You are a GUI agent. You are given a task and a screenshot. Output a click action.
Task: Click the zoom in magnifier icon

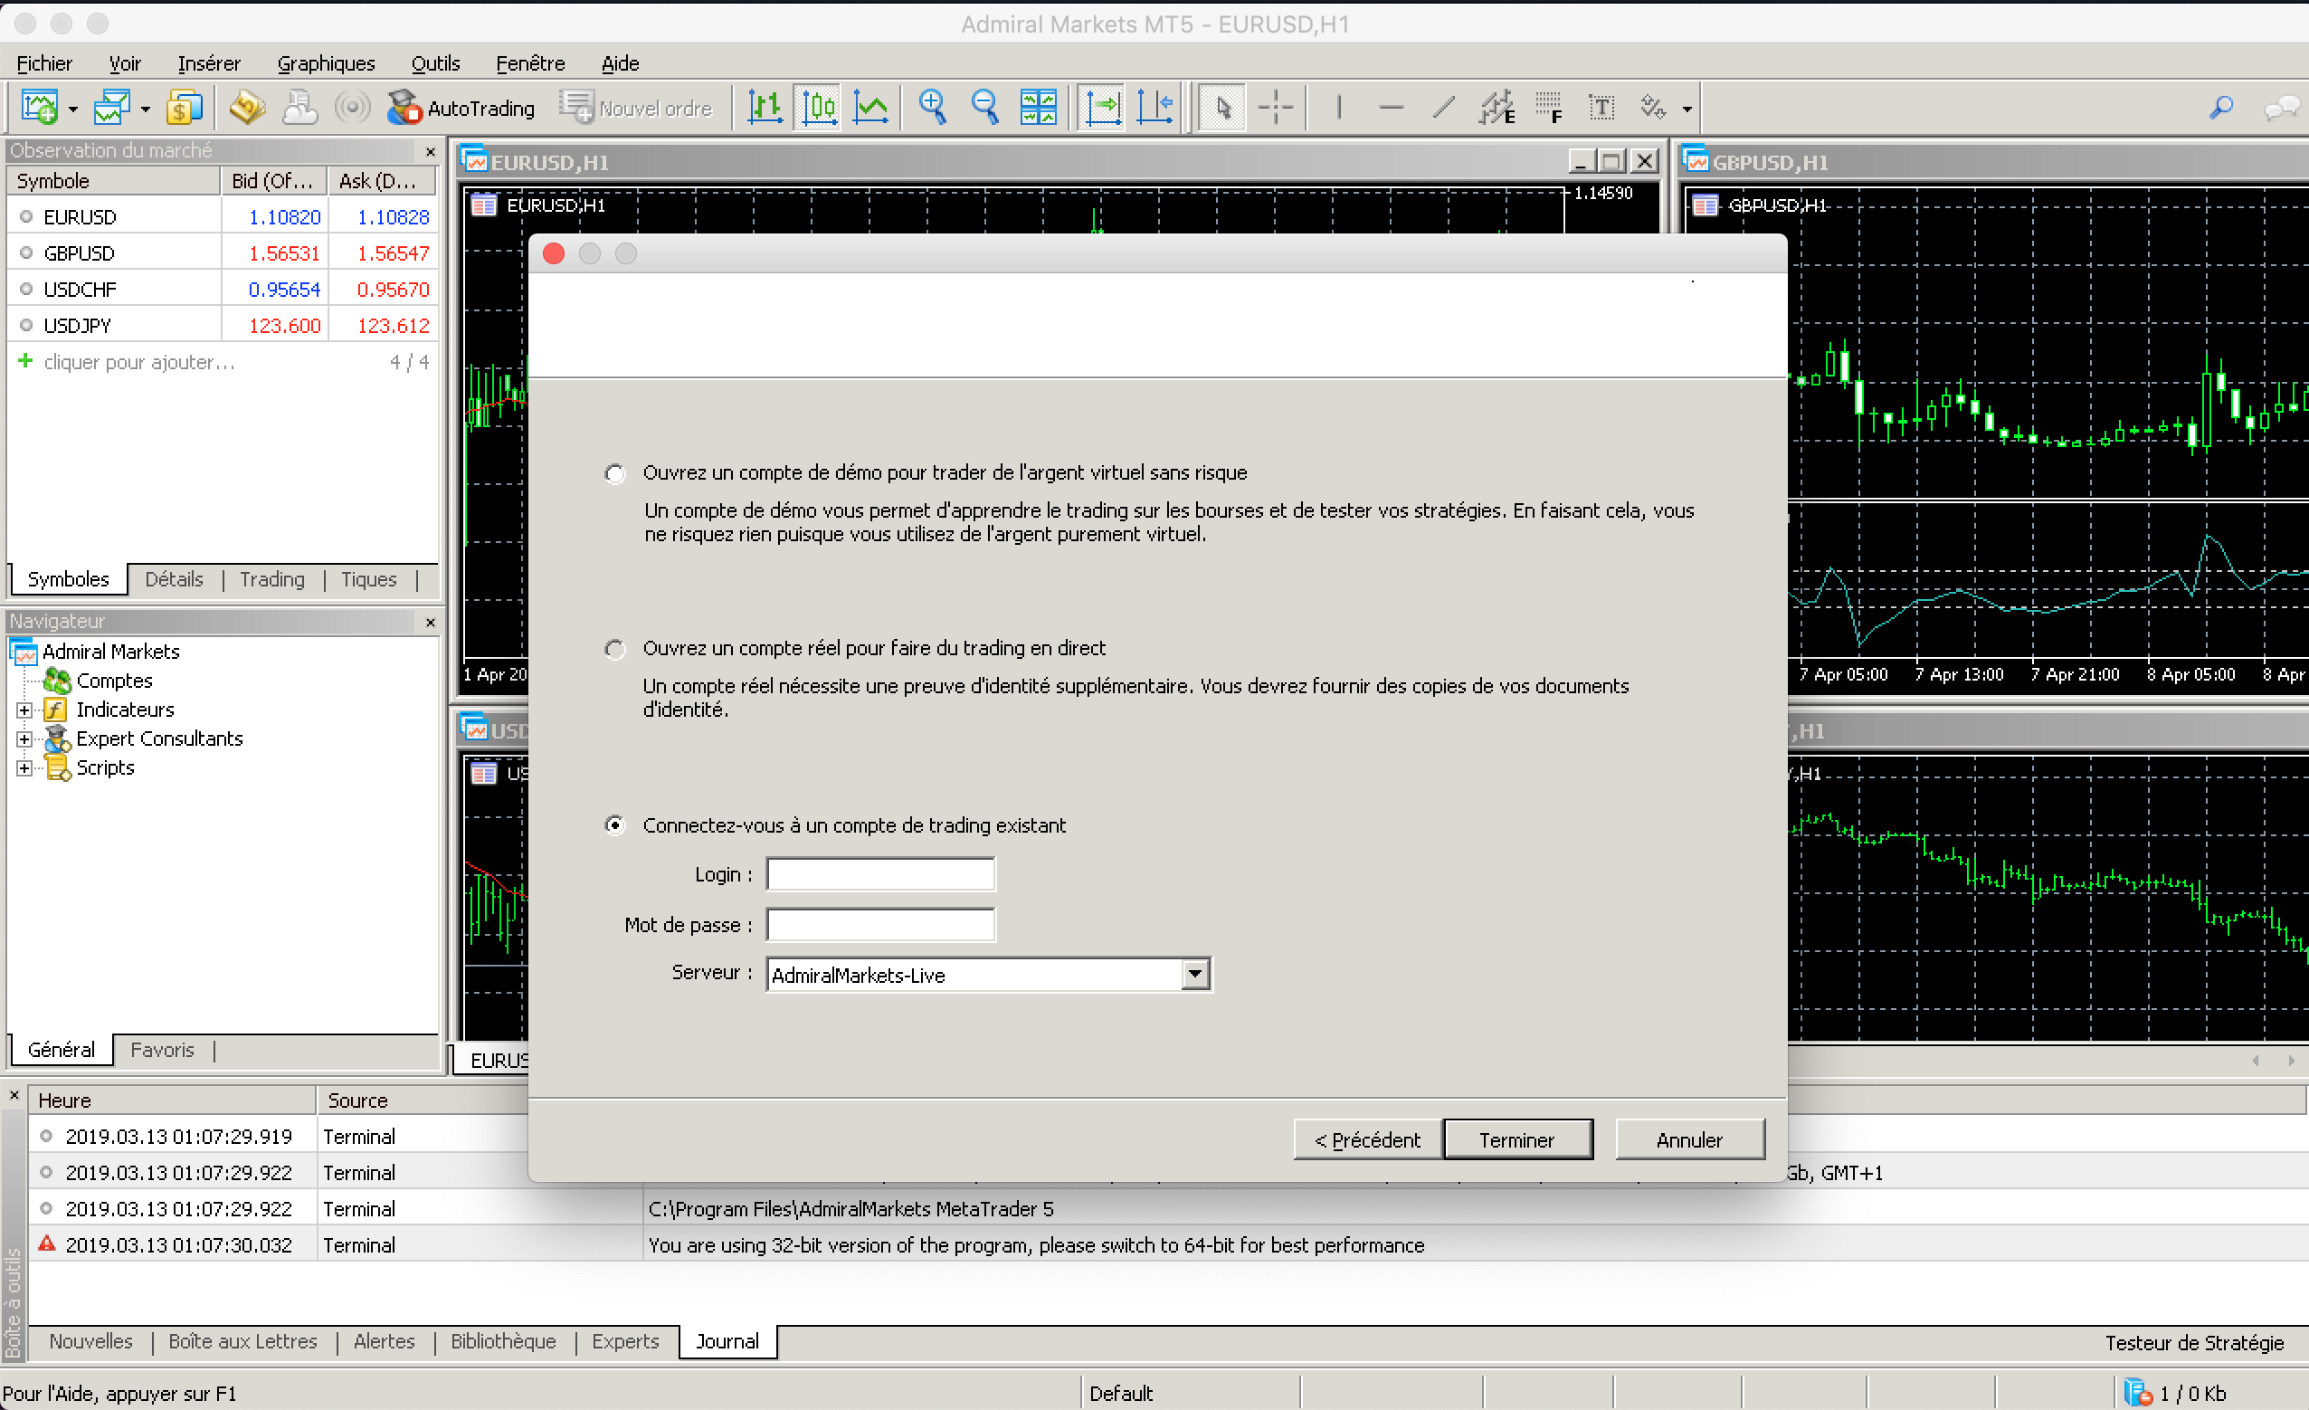[933, 108]
